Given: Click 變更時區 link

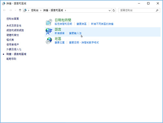Looking at the screenshot, I should click(81, 24).
